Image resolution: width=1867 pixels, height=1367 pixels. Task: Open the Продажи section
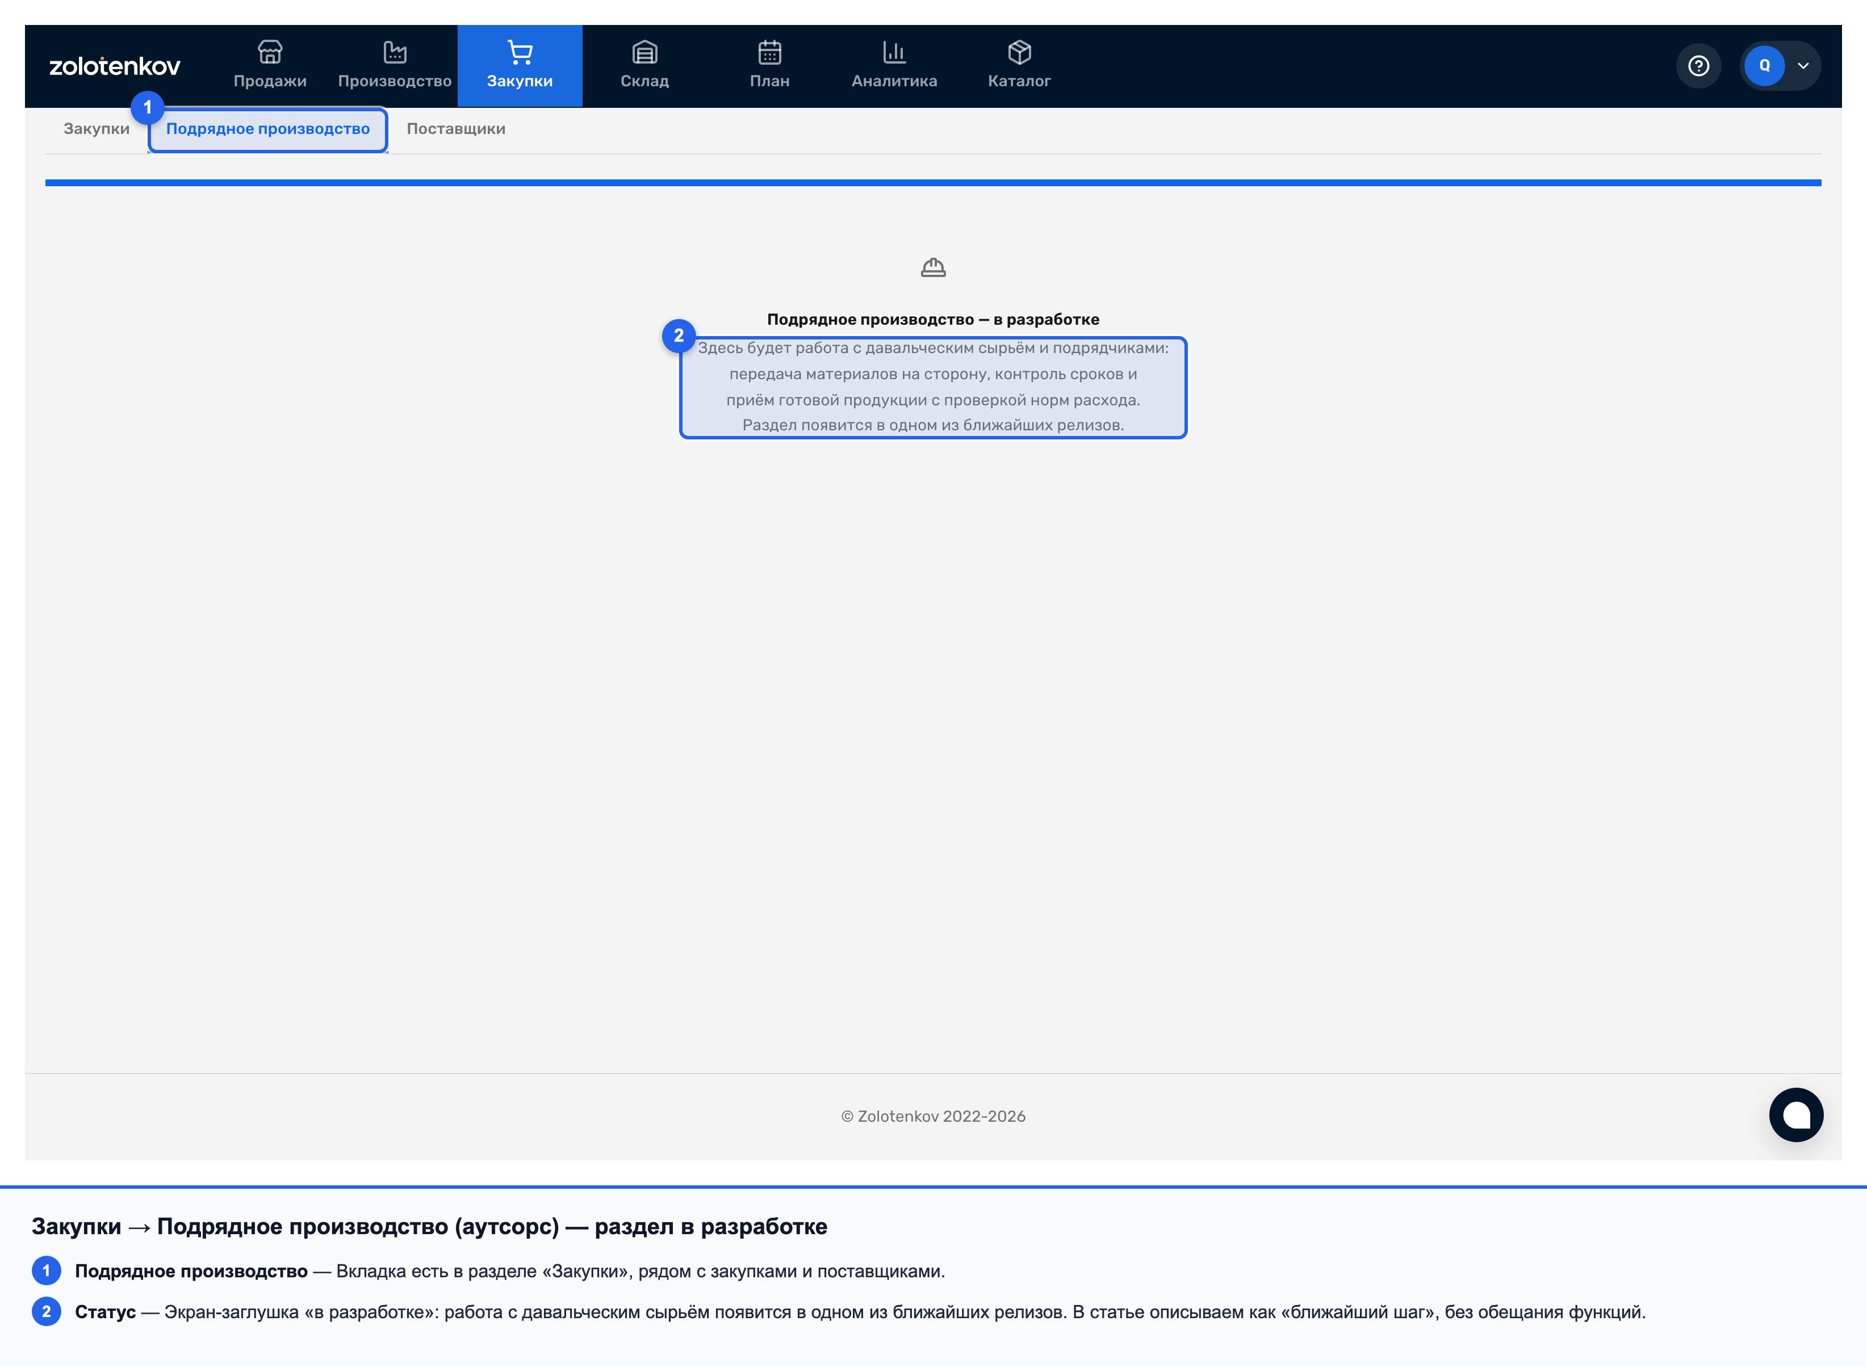click(x=270, y=65)
